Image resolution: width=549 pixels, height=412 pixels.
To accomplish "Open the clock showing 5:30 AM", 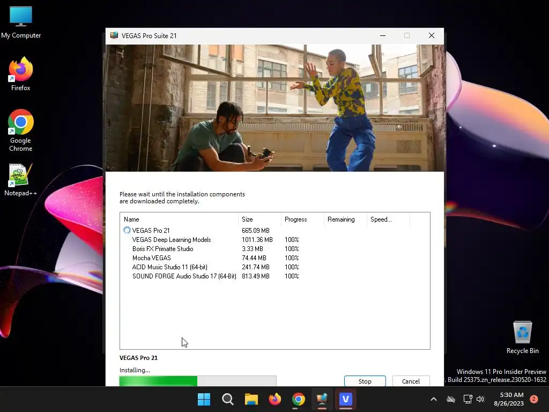I will pyautogui.click(x=509, y=399).
